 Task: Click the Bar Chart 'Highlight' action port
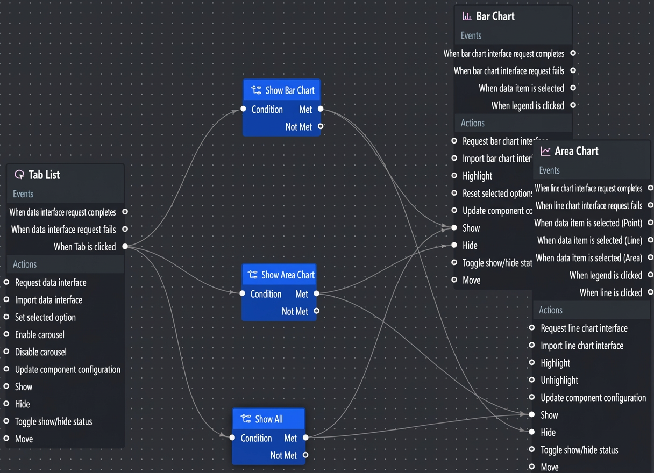point(454,176)
